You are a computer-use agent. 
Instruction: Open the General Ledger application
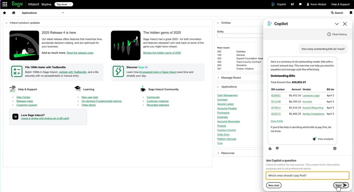(x=225, y=104)
